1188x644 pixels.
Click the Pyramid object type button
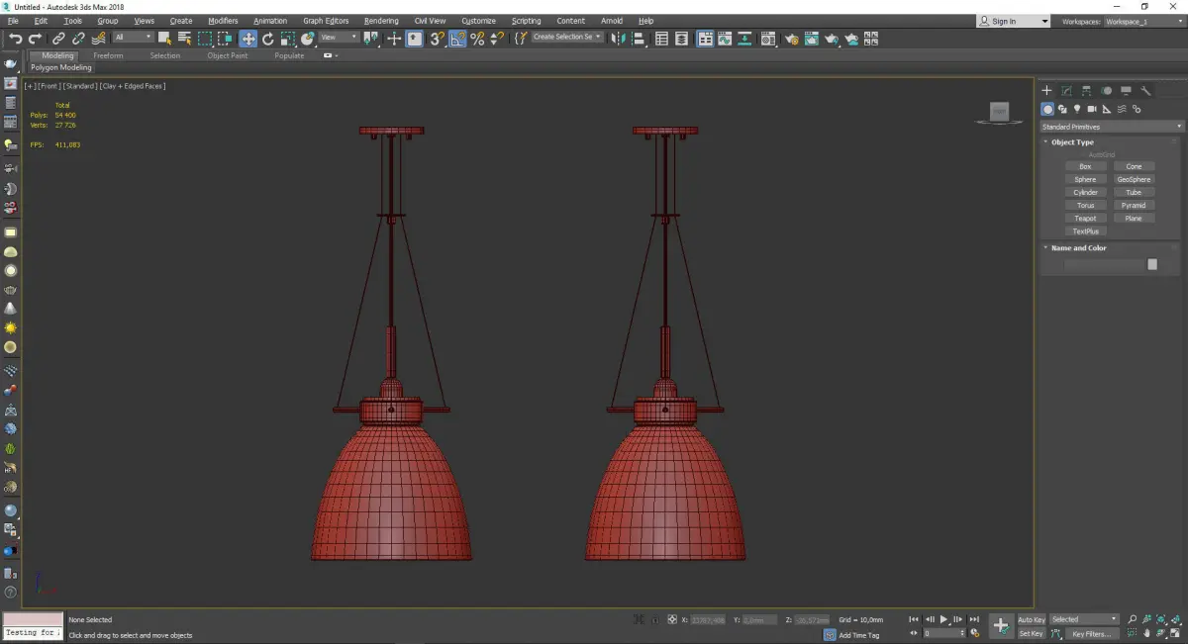[1134, 206]
